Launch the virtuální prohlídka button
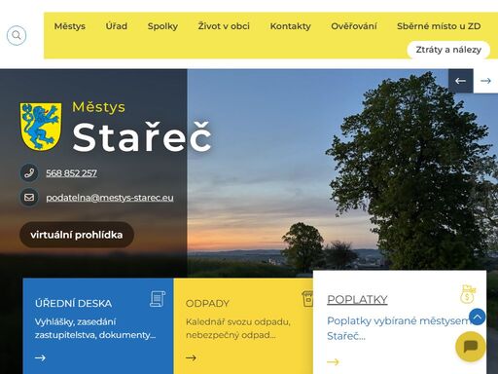The width and height of the screenshot is (498, 374). click(x=77, y=235)
